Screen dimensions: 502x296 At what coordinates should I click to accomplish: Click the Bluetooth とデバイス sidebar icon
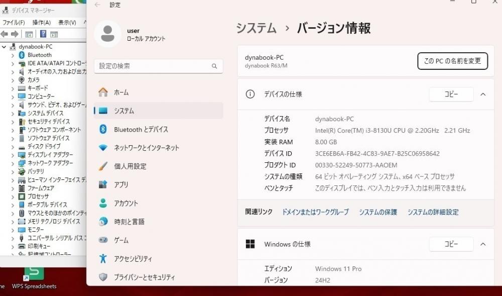pyautogui.click(x=103, y=129)
